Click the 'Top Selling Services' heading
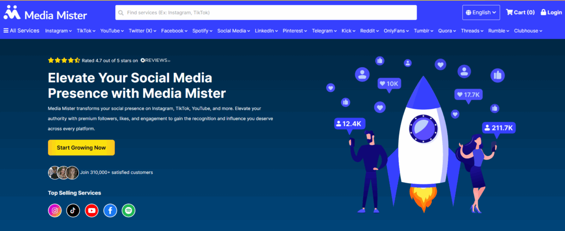The width and height of the screenshot is (565, 231). coord(74,193)
